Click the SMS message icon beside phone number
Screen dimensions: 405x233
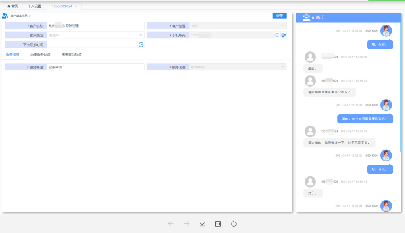277,35
